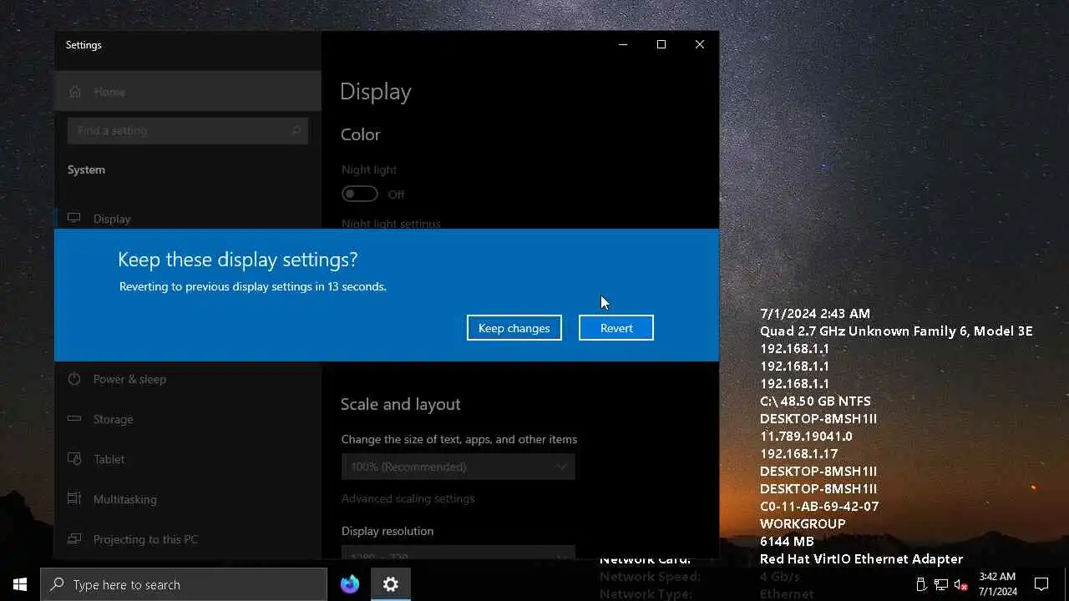
Task: Click the network tray icon
Action: 941,584
